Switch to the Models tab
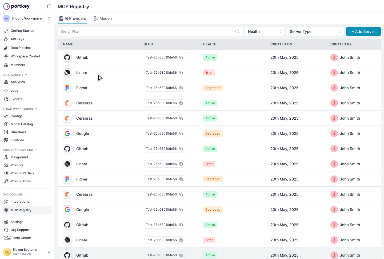This screenshot has width=384, height=259. (103, 18)
